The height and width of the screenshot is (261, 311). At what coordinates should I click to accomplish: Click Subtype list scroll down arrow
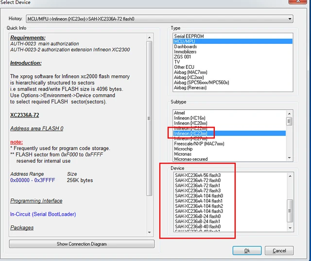point(289,158)
